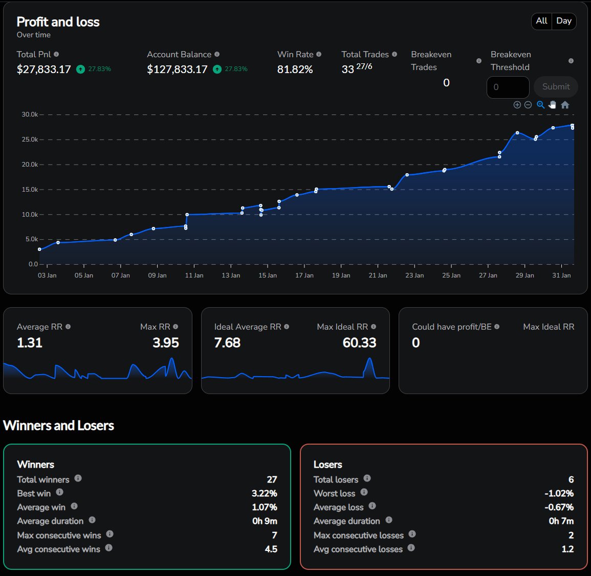The width and height of the screenshot is (591, 576).
Task: Select the magnifier selection zoom tool
Action: click(540, 105)
